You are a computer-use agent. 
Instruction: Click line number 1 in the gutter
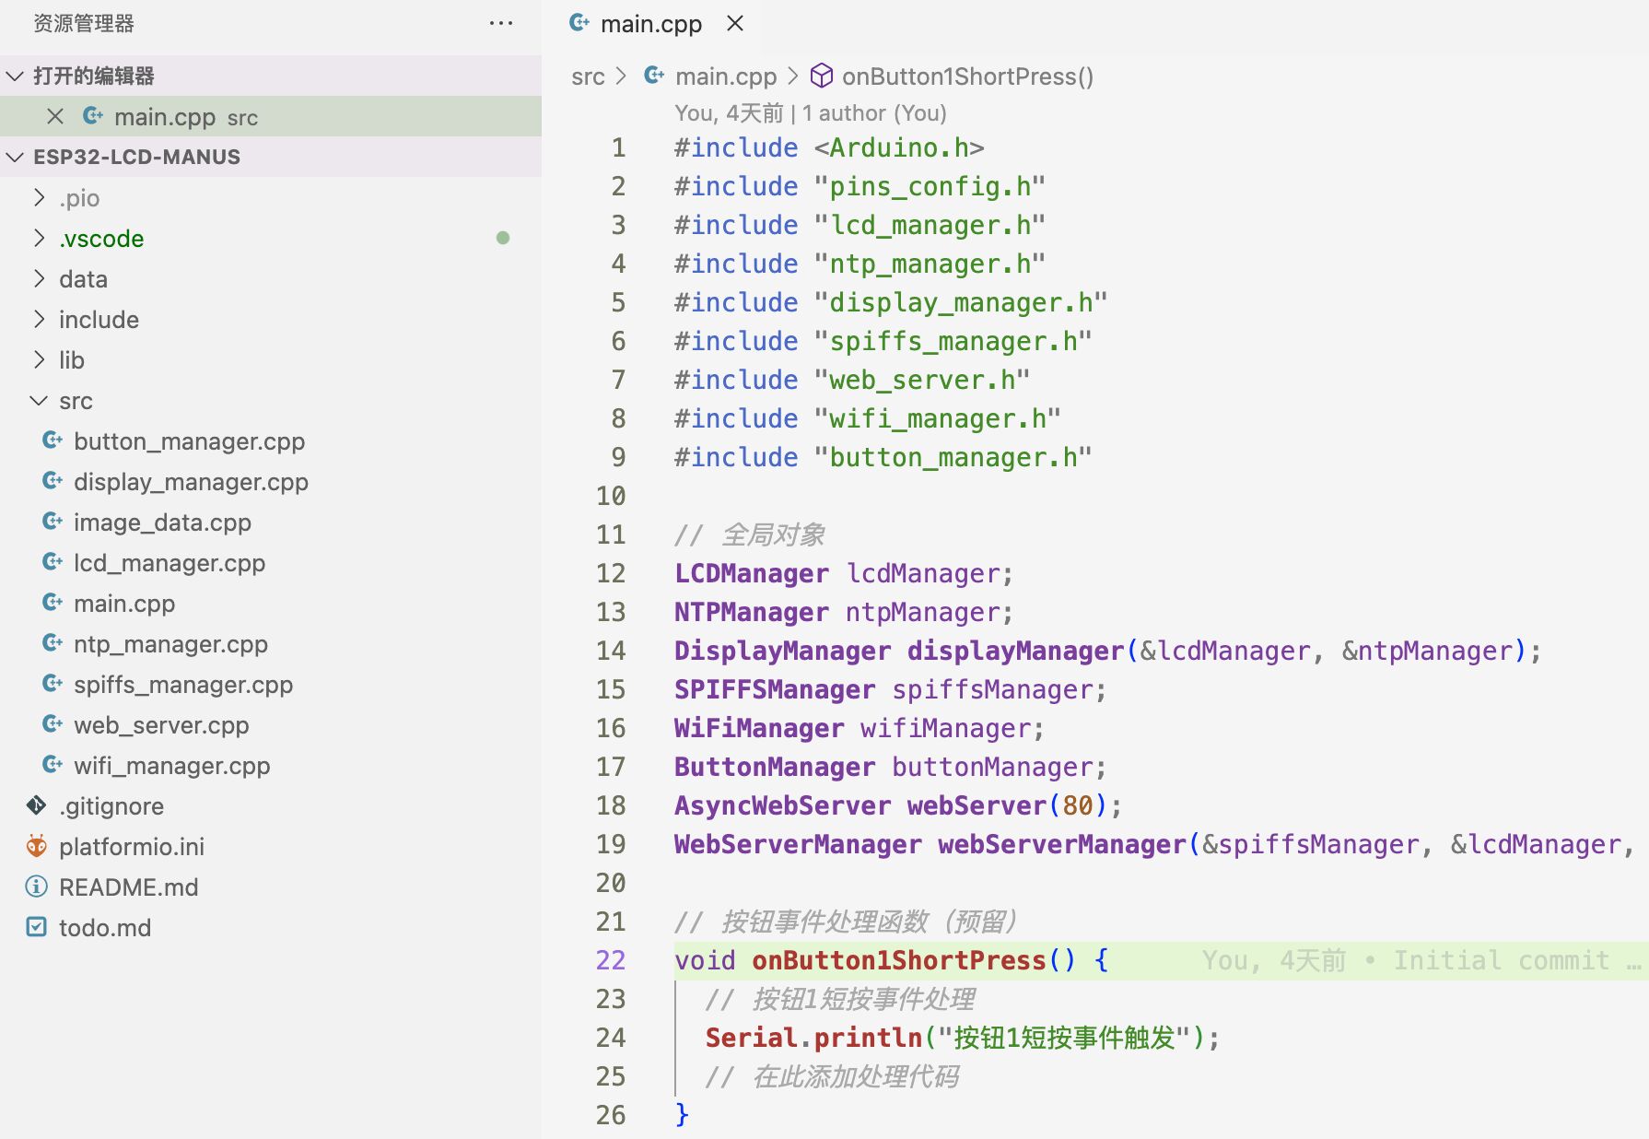point(618,147)
